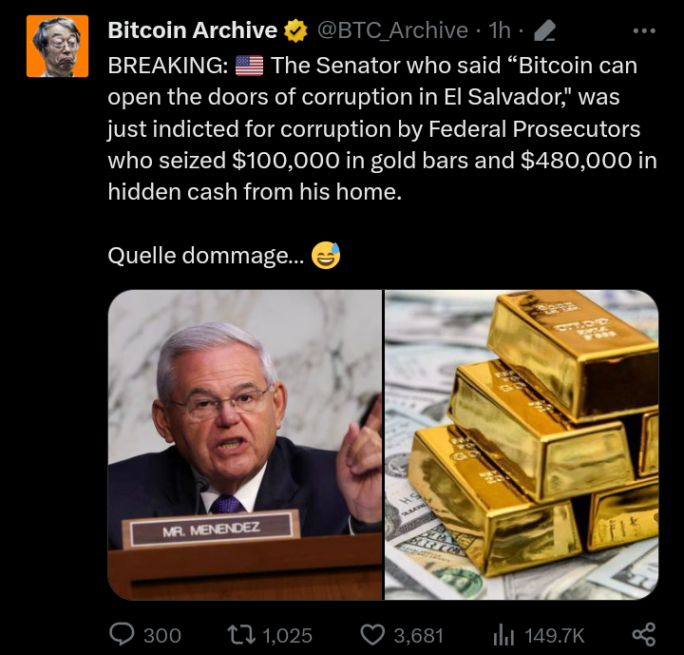Viewport: 684px width, 655px height.
Task: Click the 3,681 likes count
Action: point(419,635)
